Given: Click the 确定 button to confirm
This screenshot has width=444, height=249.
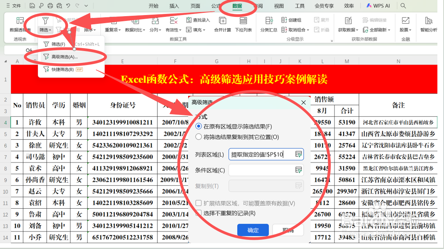Looking at the screenshot, I should click(253, 229).
